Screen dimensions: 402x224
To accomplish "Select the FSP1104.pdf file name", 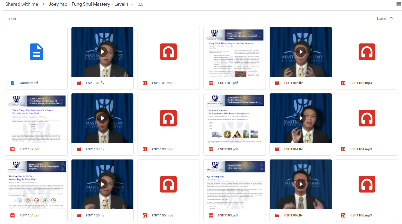I will [30, 215].
